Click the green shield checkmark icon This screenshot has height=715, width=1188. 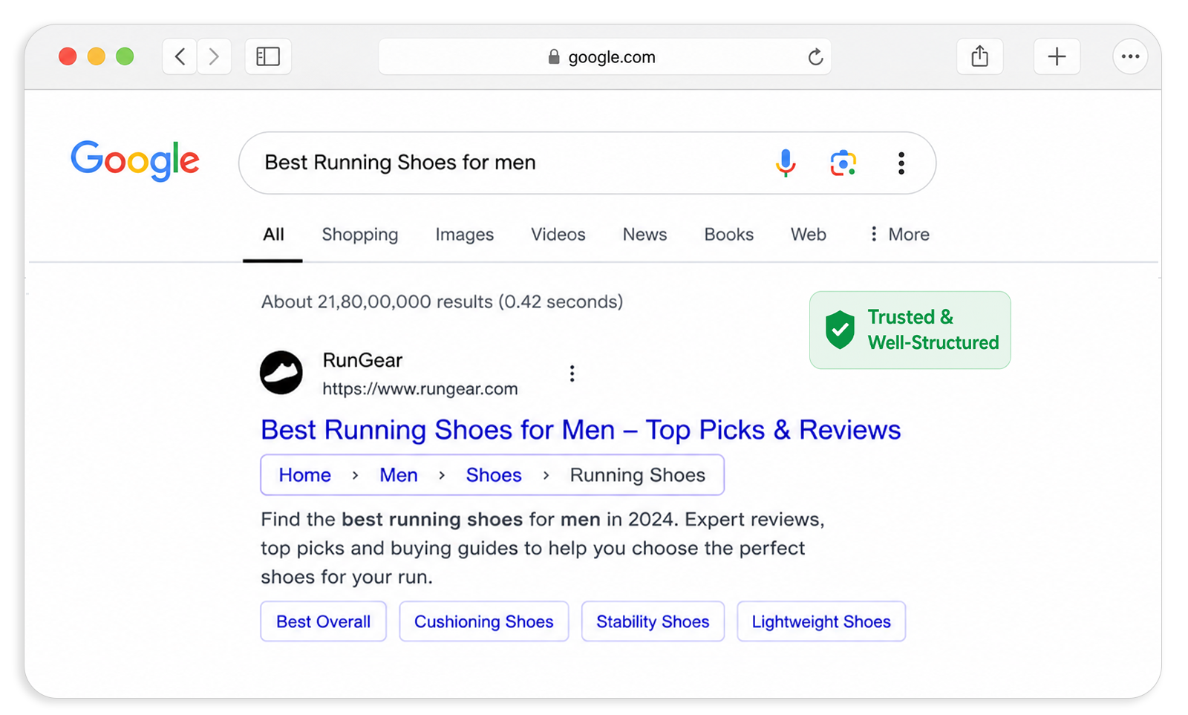[840, 330]
